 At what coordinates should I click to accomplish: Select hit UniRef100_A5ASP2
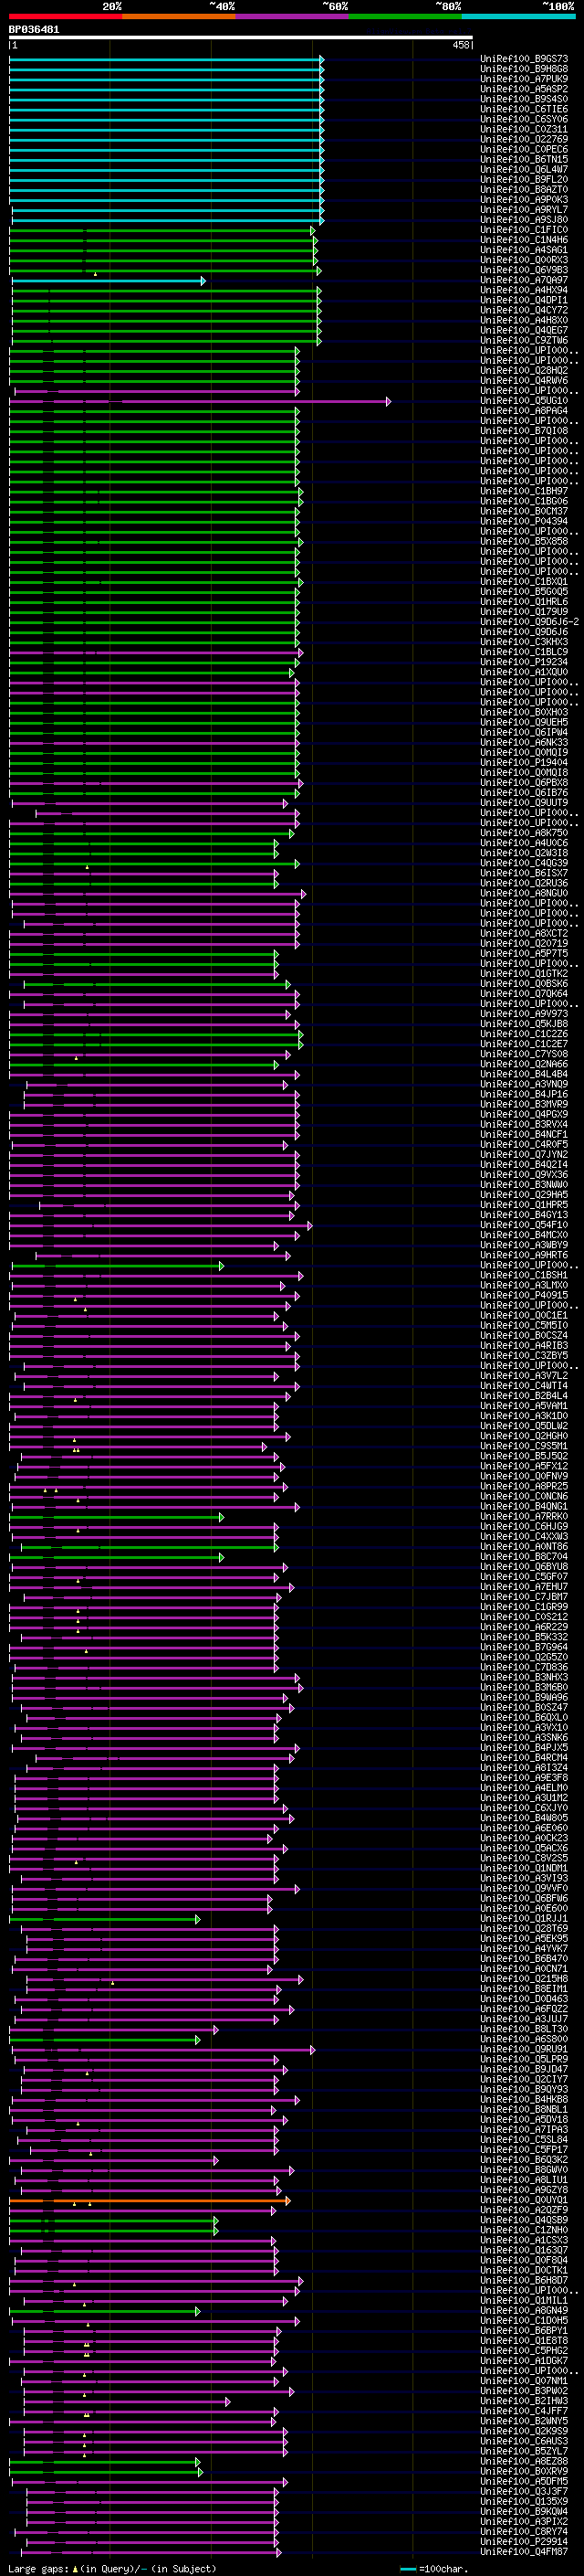(x=523, y=89)
